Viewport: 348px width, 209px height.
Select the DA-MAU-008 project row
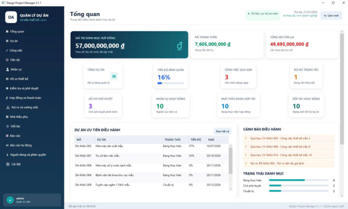pyautogui.click(x=152, y=166)
